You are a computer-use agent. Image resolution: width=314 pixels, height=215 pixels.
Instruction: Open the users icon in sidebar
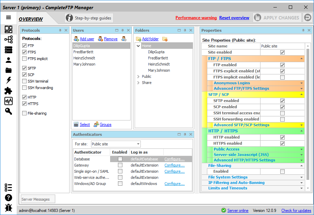[x=9, y=60]
